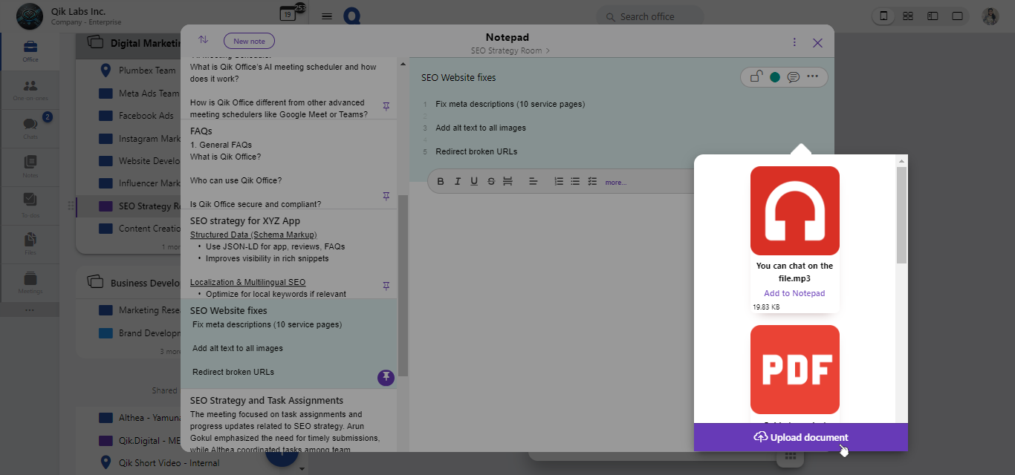The image size is (1015, 475).
Task: Apply italic formatting in the note editor
Action: click(458, 182)
